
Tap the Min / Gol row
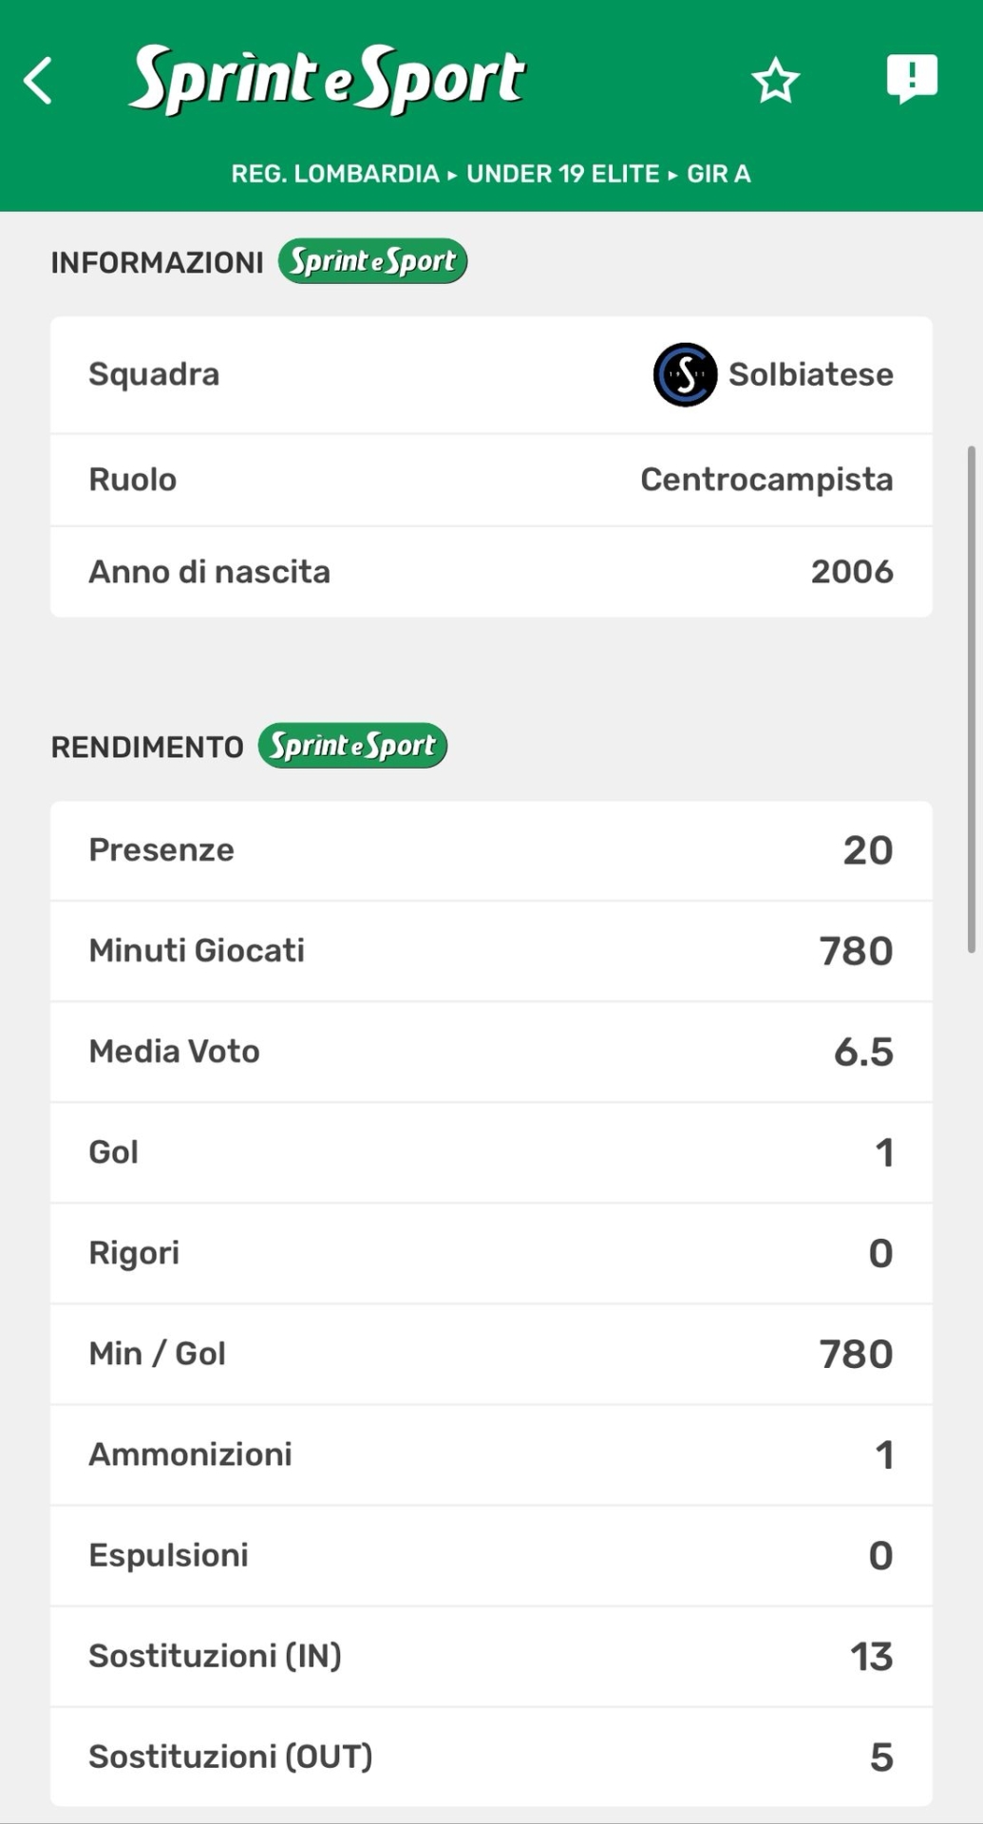point(491,1354)
